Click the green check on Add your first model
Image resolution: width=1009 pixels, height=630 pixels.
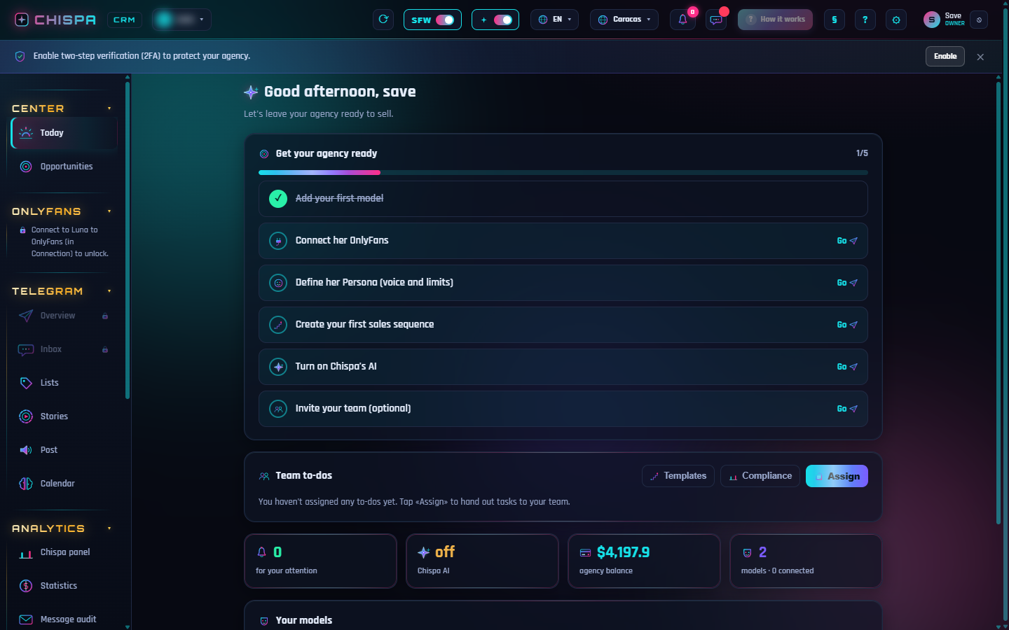coord(278,199)
